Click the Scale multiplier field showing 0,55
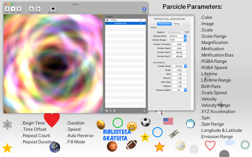The image size is (252, 157). [x=180, y=70]
